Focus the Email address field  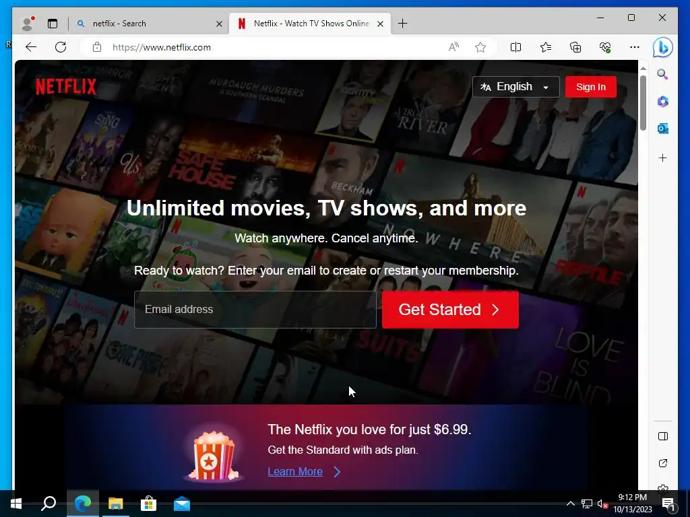pos(255,310)
